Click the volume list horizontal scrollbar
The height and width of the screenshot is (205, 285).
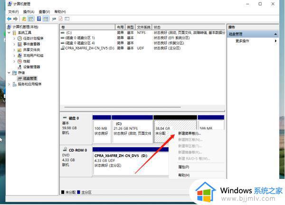pos(123,107)
